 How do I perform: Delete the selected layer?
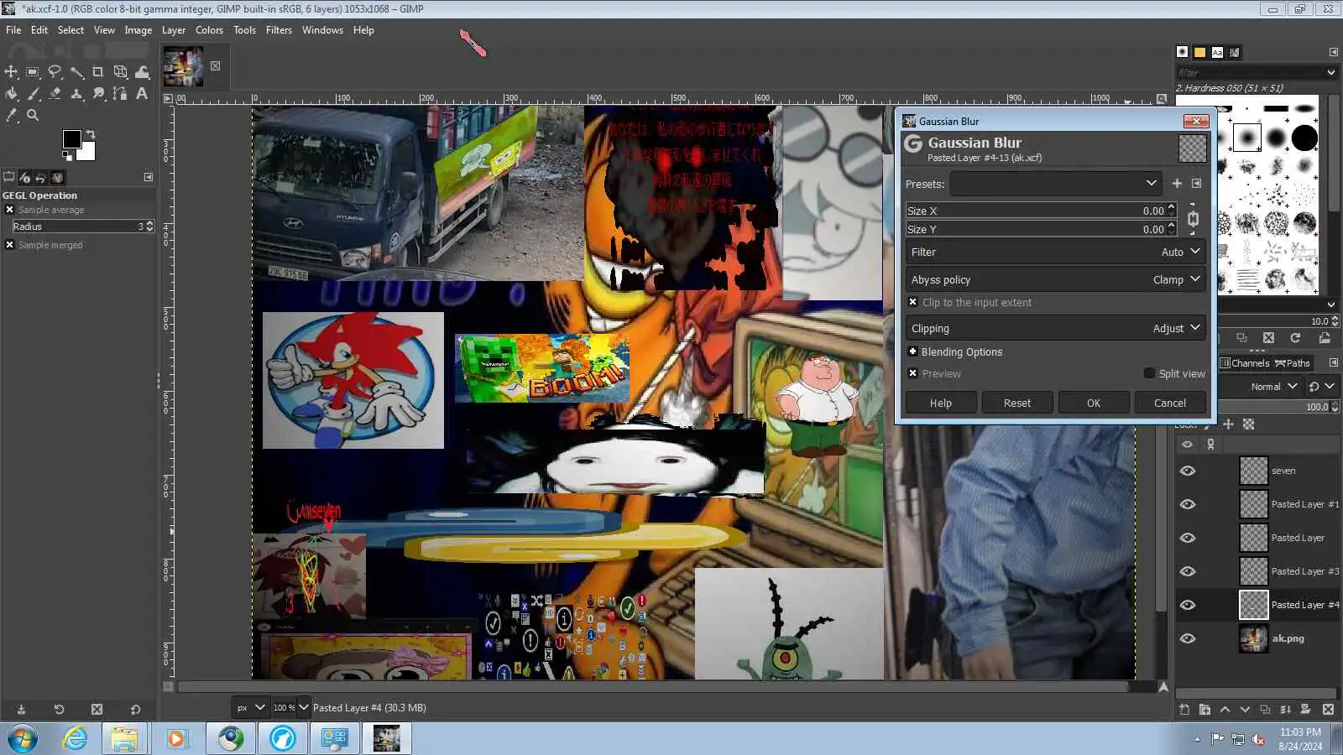click(x=1328, y=710)
